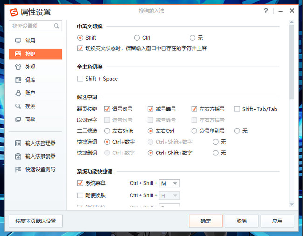Screen dimensions: 303x236
Task: Click the Sogou logo icon in title bar
Action: click(x=14, y=13)
